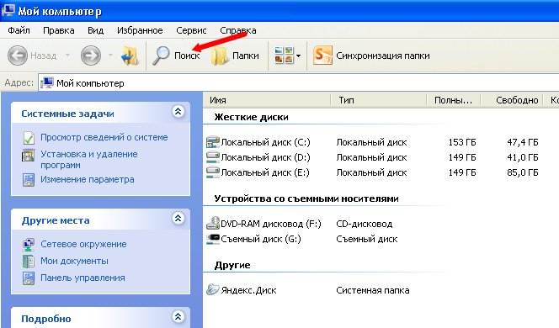The height and width of the screenshot is (328, 559).
Task: Click the 153 ГБ total size value
Action: 462,142
